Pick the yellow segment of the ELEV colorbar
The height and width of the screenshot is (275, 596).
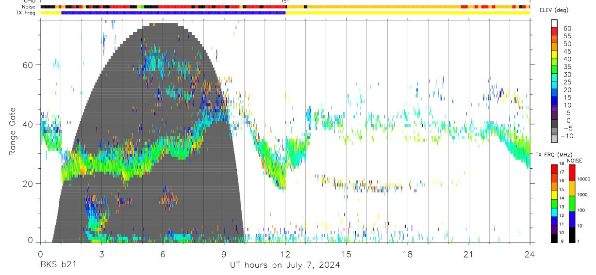554,54
